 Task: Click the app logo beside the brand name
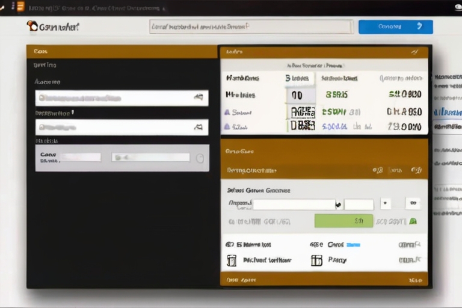[32, 26]
